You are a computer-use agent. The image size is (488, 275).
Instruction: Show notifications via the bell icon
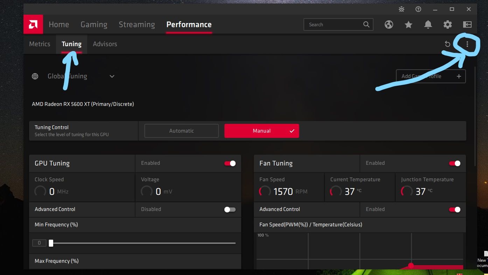428,24
